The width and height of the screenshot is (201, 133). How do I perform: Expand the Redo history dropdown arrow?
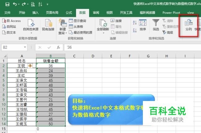coord(28,4)
